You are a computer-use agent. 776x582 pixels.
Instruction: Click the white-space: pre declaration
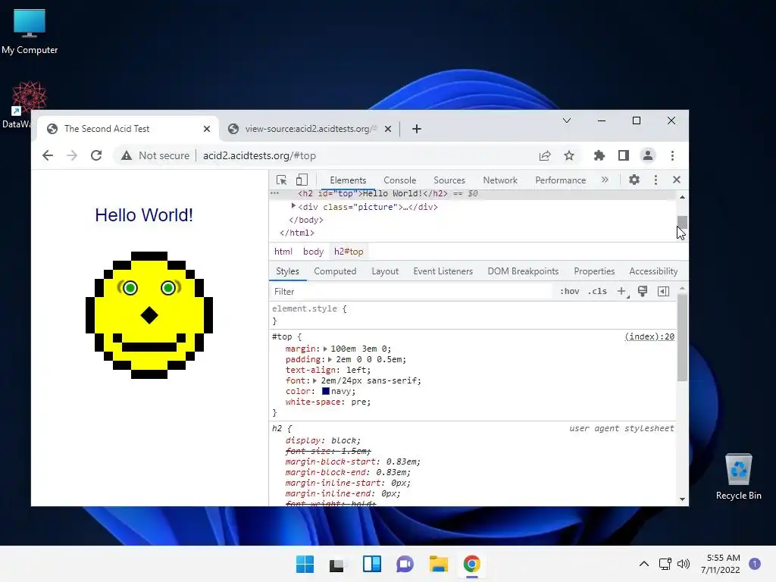327,402
